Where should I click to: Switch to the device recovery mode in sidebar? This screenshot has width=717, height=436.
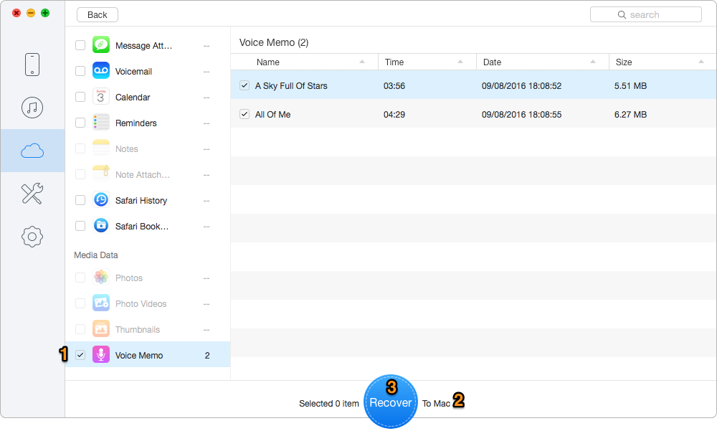pos(32,65)
